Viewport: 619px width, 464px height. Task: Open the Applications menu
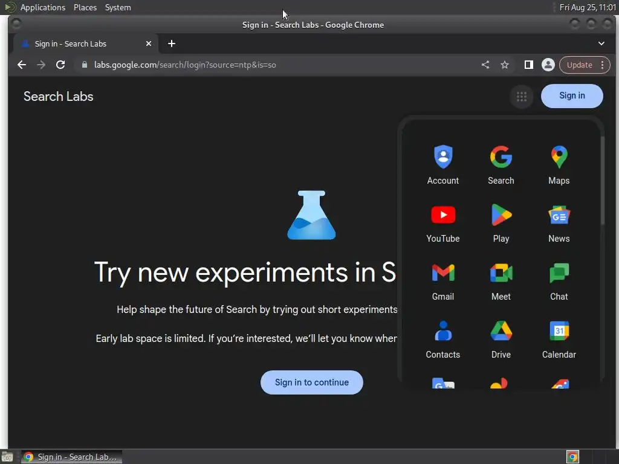pos(43,7)
